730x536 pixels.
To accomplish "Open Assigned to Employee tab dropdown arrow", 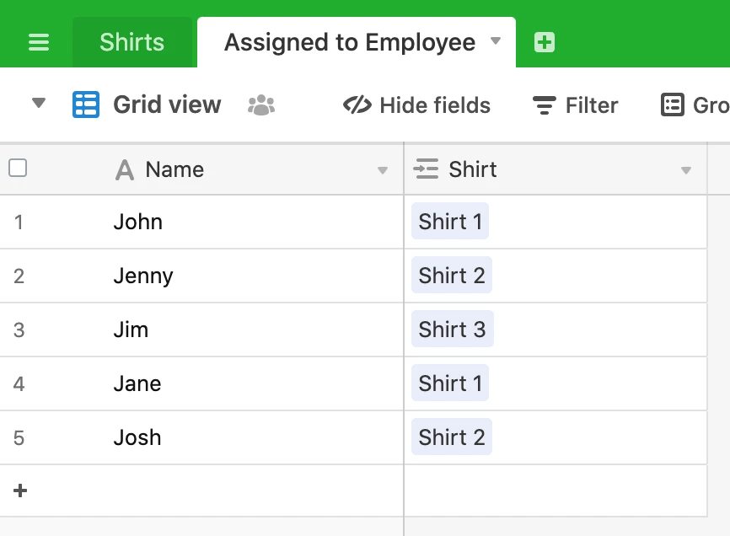I will click(x=496, y=41).
